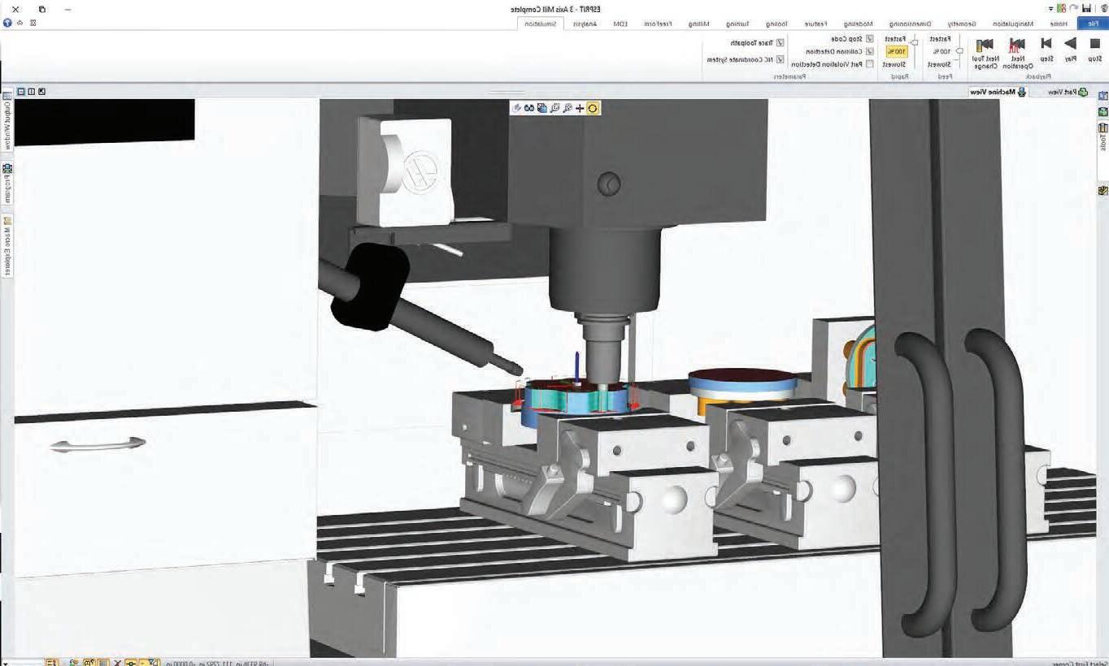The image size is (1109, 666).
Task: Select the Machine View tab
Action: pos(998,92)
